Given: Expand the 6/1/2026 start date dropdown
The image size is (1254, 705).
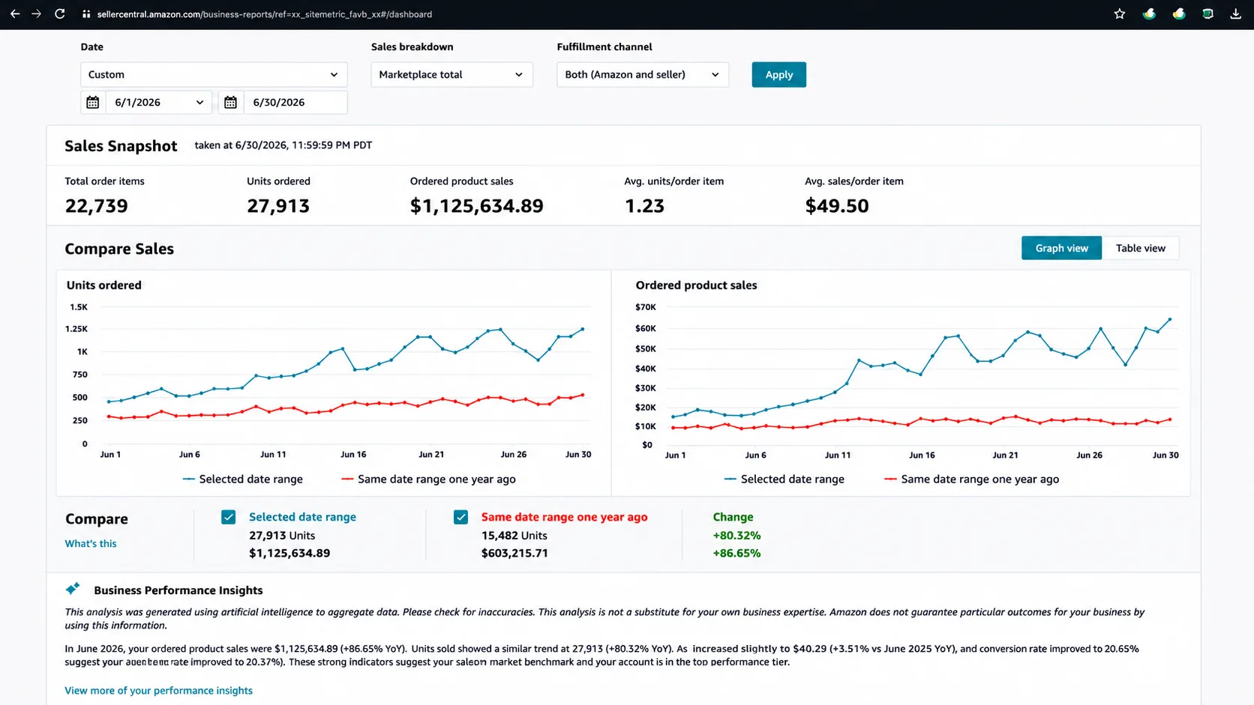Looking at the screenshot, I should [x=159, y=102].
